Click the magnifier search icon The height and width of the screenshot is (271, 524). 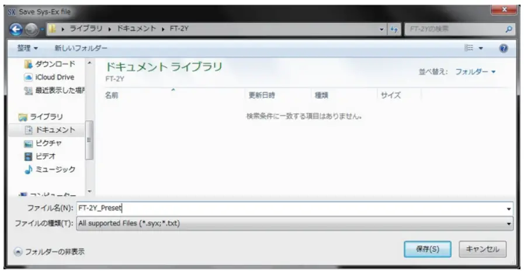pos(509,29)
